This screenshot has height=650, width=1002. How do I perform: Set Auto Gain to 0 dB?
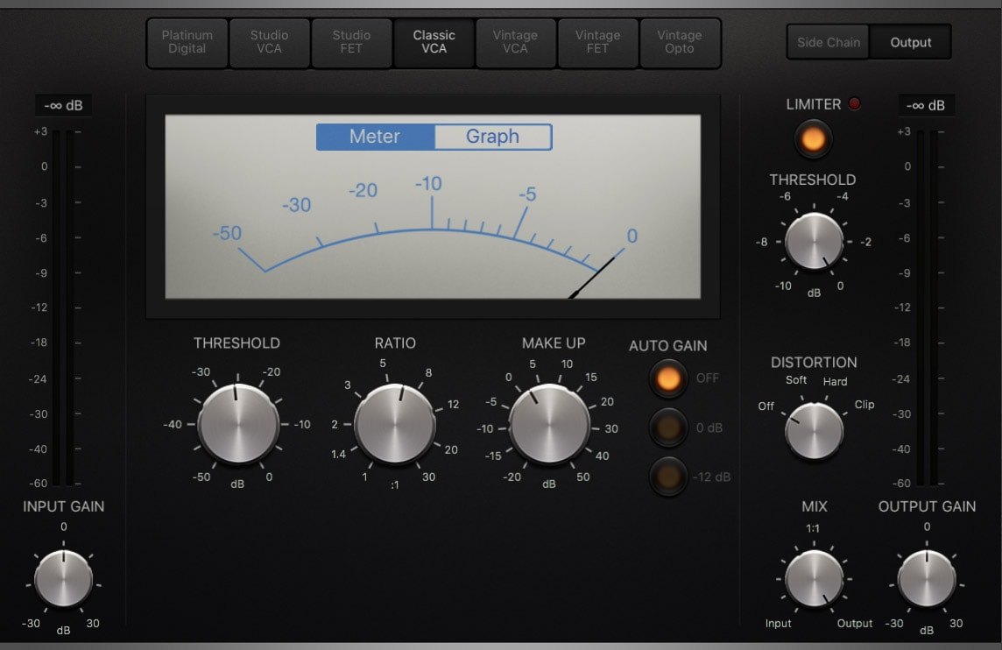[668, 427]
